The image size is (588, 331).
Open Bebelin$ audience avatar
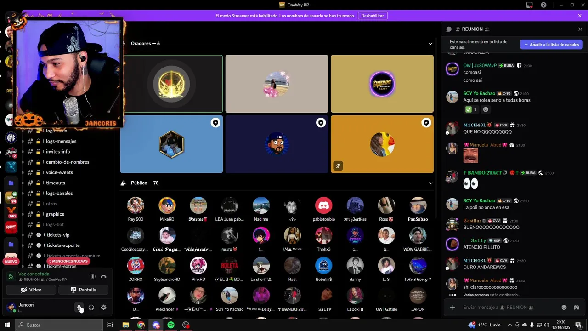(x=324, y=266)
